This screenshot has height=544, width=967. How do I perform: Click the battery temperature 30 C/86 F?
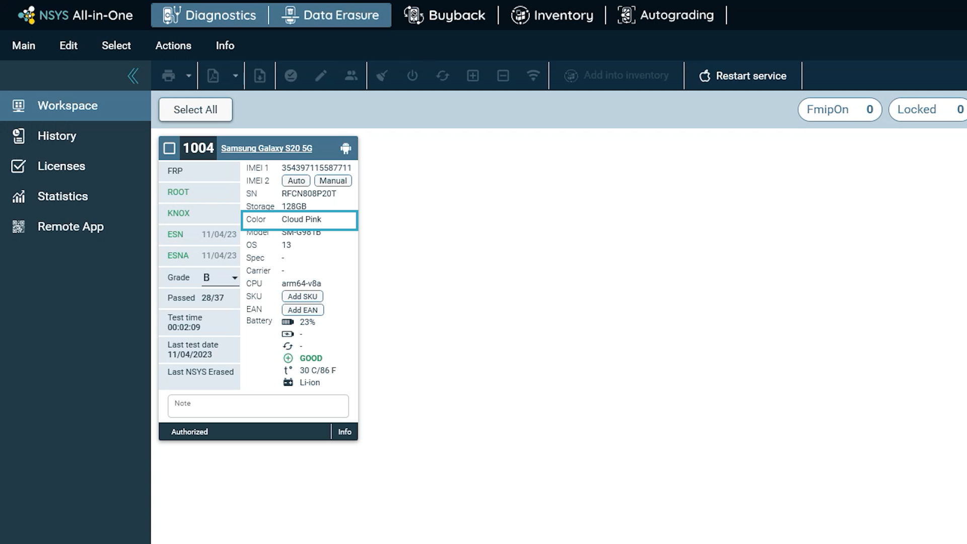tap(317, 370)
